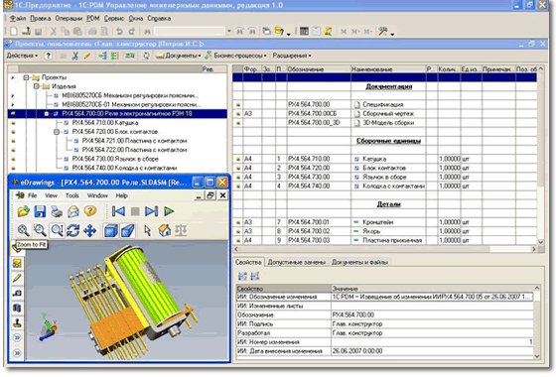Toggle the perspective view icon in eDrawings

(128, 230)
